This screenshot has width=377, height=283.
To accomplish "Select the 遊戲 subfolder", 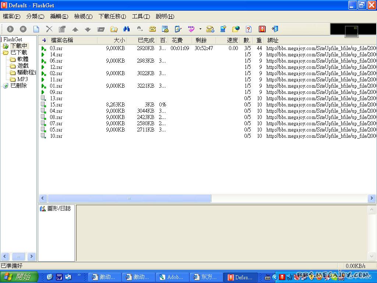I will click(23, 66).
